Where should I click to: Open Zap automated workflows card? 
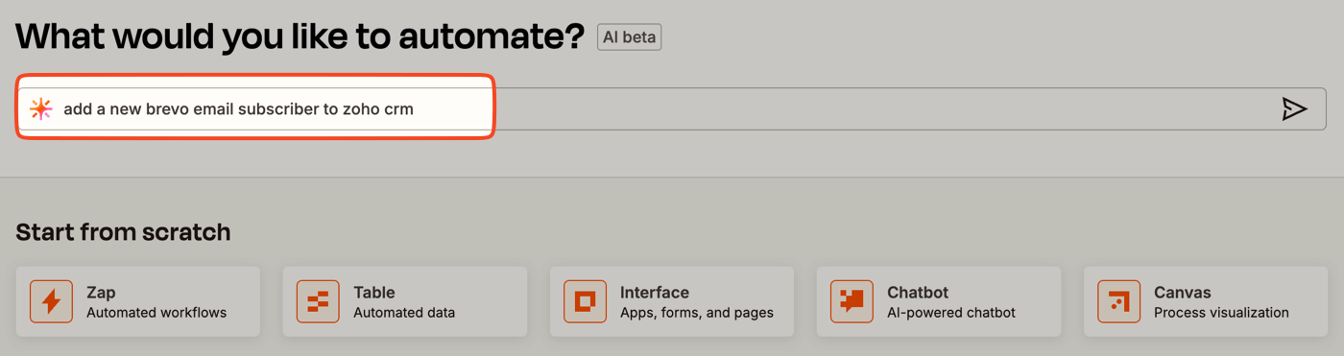138,301
